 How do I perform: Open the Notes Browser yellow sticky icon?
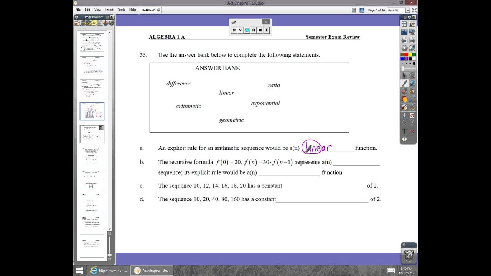tap(94, 23)
